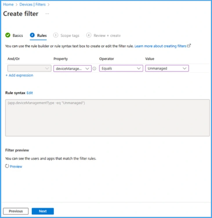212x218 pixels.
Task: Click the step 3 circle icon for Scope tags
Action: [55, 35]
